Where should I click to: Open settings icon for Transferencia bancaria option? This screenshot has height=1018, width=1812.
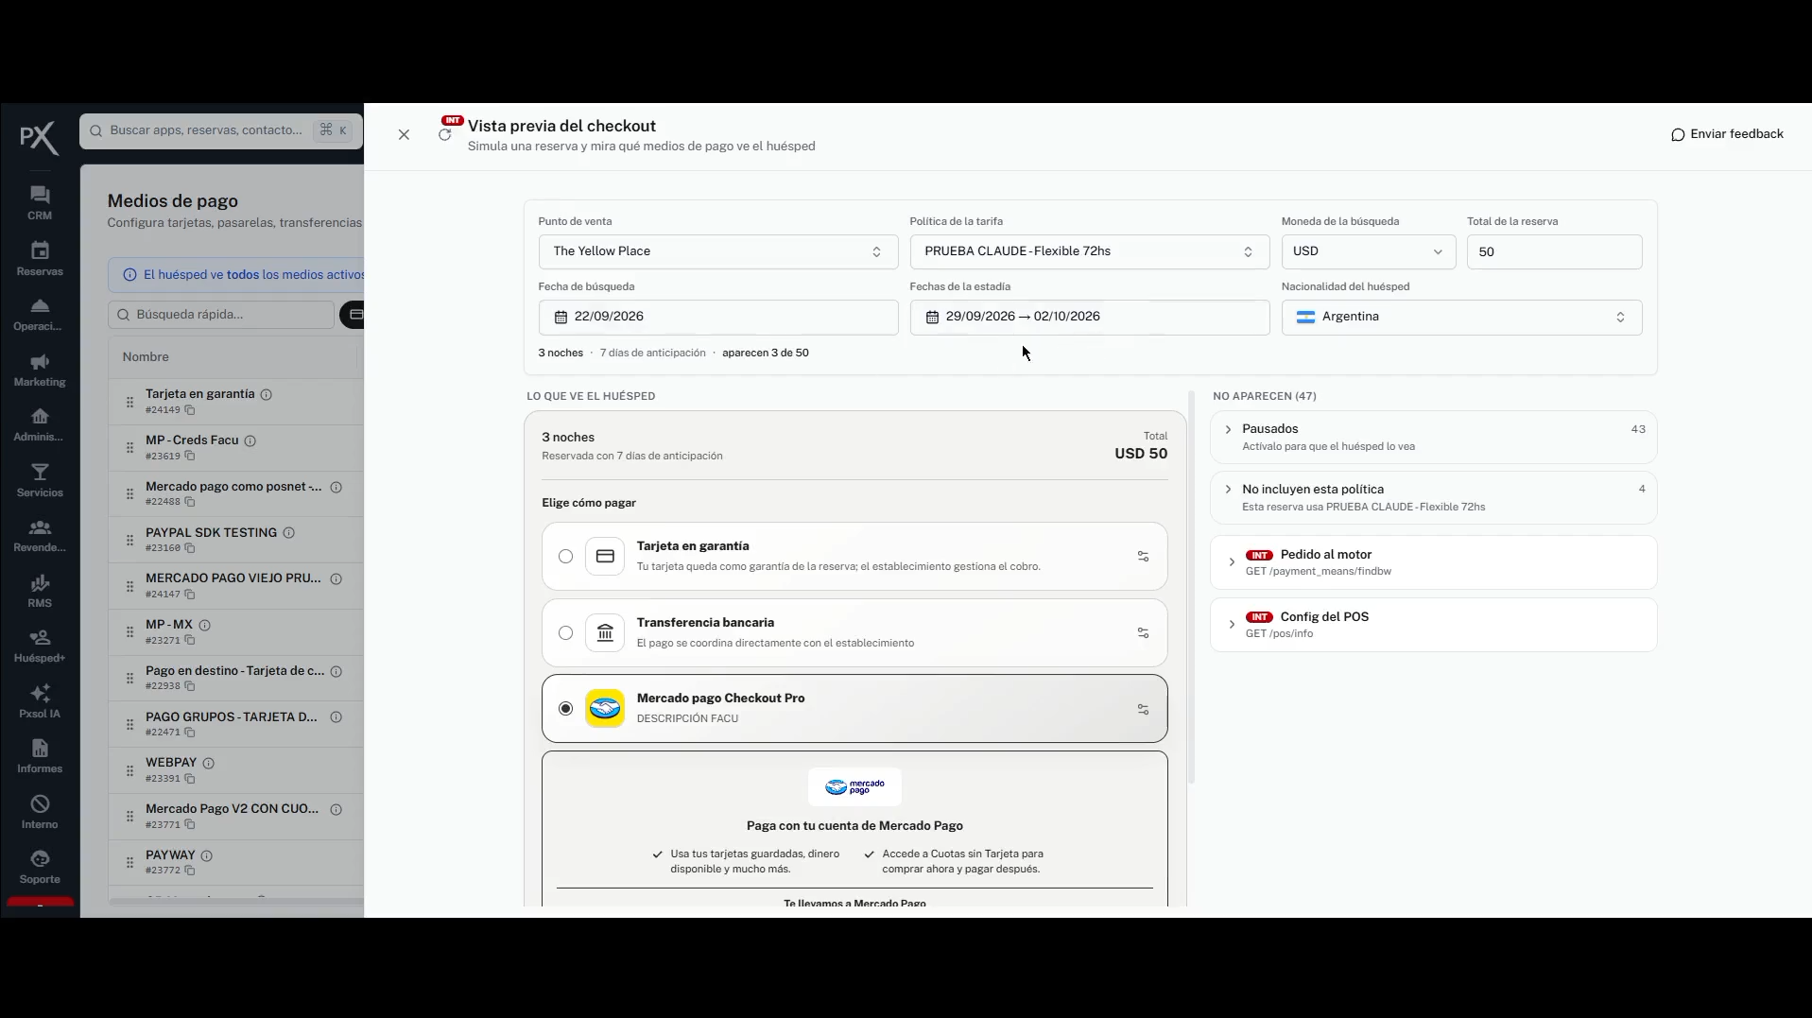1143,633
